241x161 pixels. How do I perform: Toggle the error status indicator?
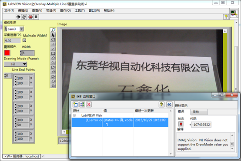click(x=181, y=124)
